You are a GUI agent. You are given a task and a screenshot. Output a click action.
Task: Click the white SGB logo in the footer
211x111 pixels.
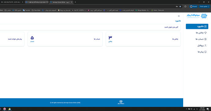click(x=121, y=102)
